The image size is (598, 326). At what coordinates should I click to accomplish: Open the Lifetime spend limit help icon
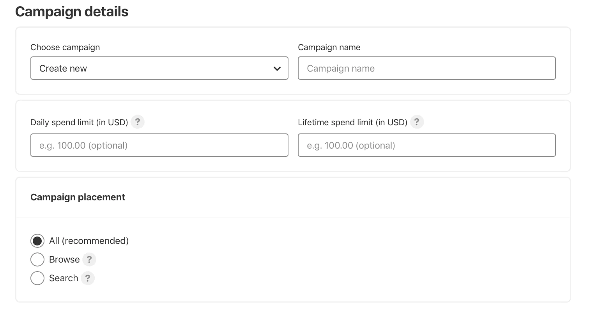tap(417, 122)
